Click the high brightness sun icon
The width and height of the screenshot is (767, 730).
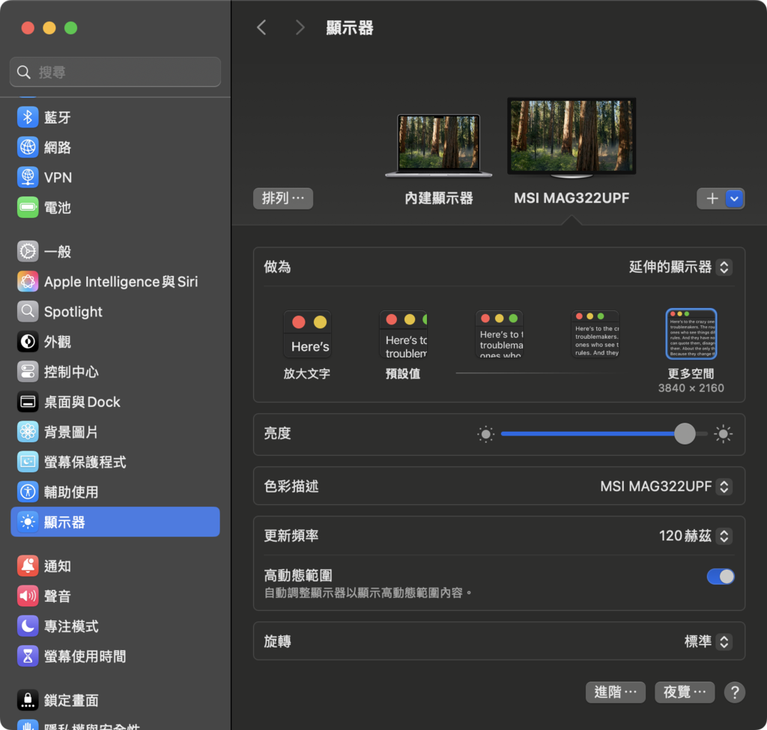[x=723, y=434]
